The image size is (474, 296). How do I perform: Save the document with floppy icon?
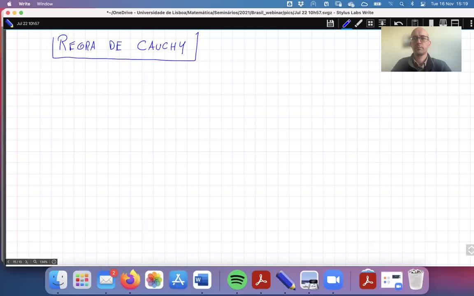pyautogui.click(x=330, y=23)
